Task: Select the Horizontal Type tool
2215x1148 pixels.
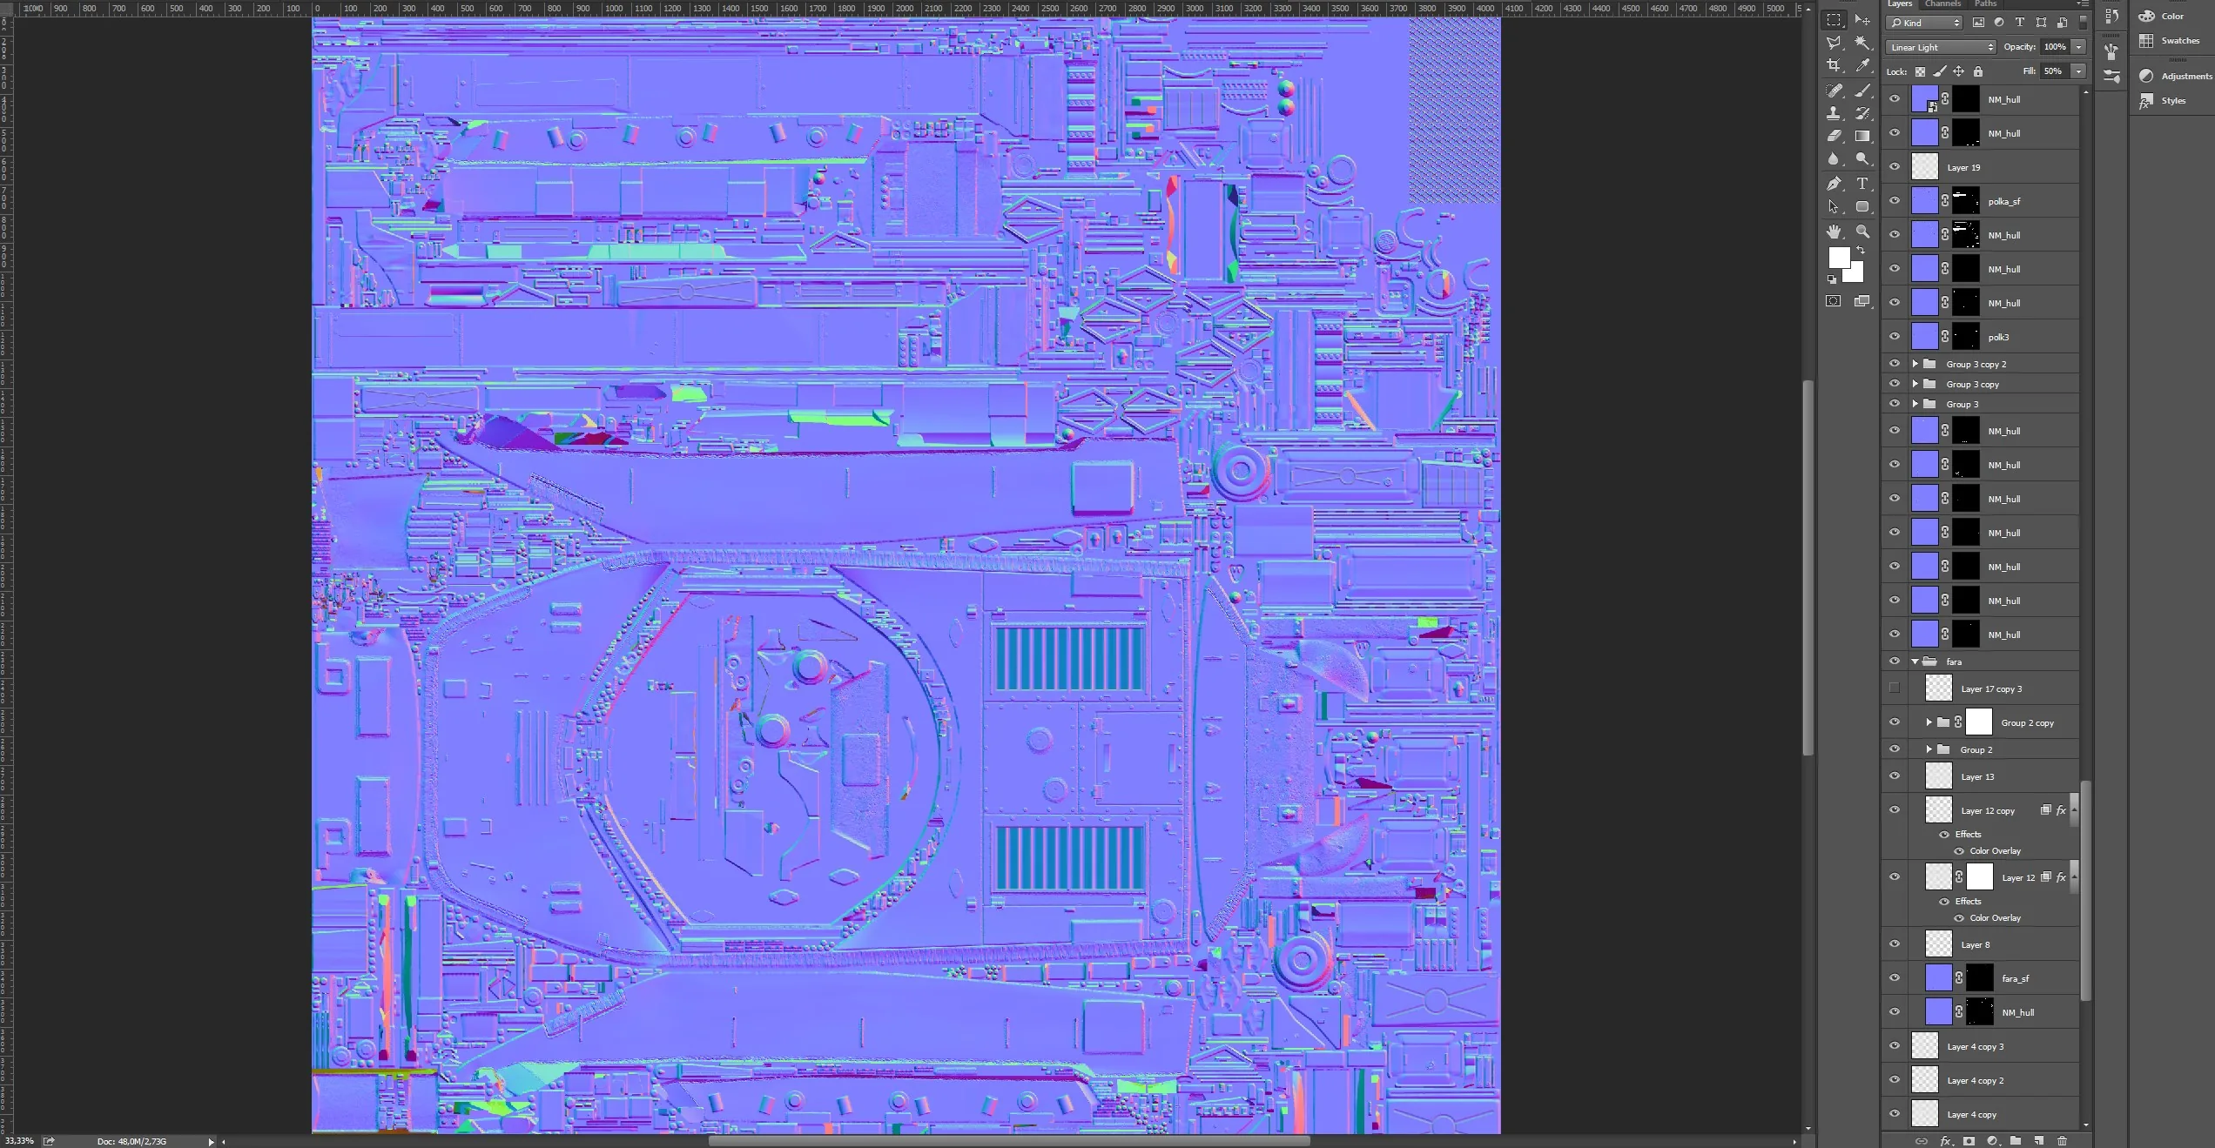Action: pos(1862,184)
